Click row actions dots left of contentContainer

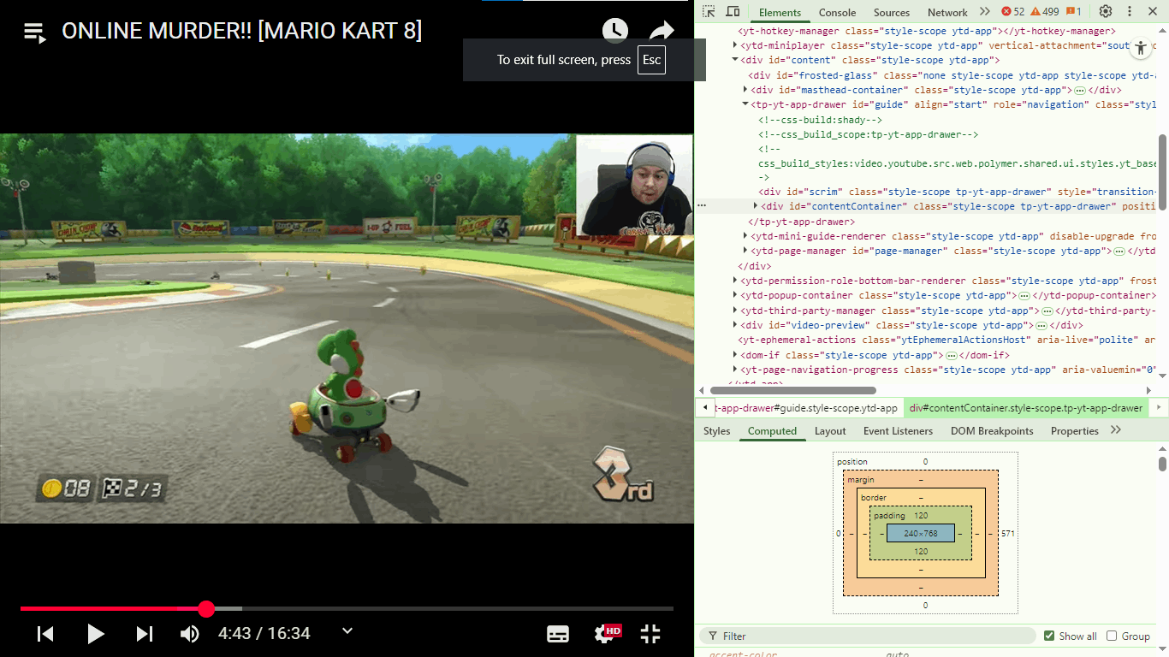tap(702, 206)
